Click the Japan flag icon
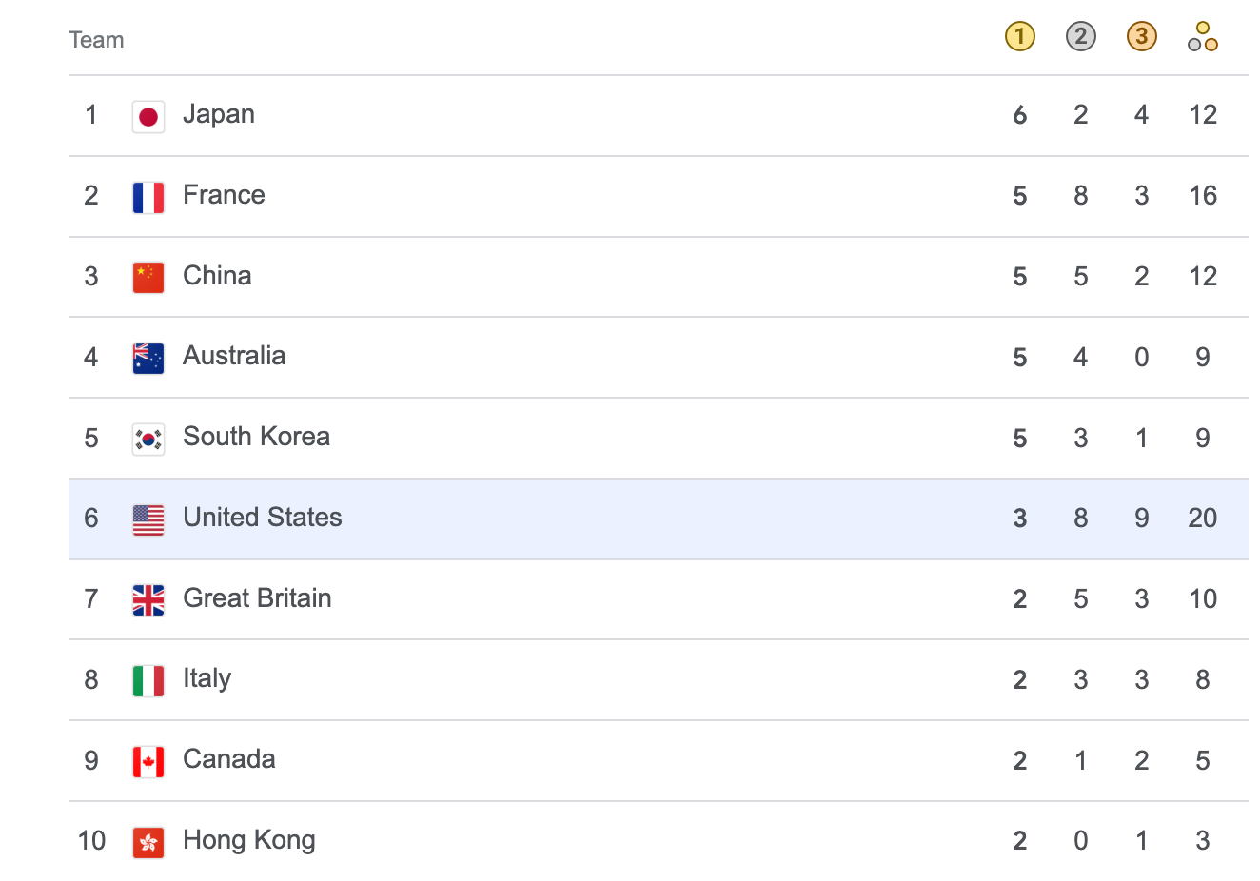The width and height of the screenshot is (1260, 881). (x=148, y=116)
